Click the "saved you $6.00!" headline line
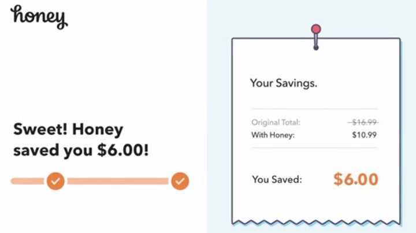 pos(81,150)
